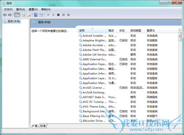Toggle the console tree pane toolbar icon
This screenshot has width=184, height=135.
tap(17, 15)
